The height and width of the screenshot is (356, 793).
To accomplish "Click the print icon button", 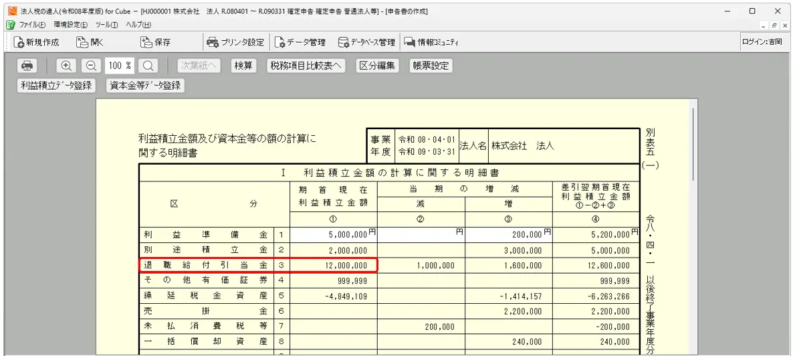I will 27,66.
